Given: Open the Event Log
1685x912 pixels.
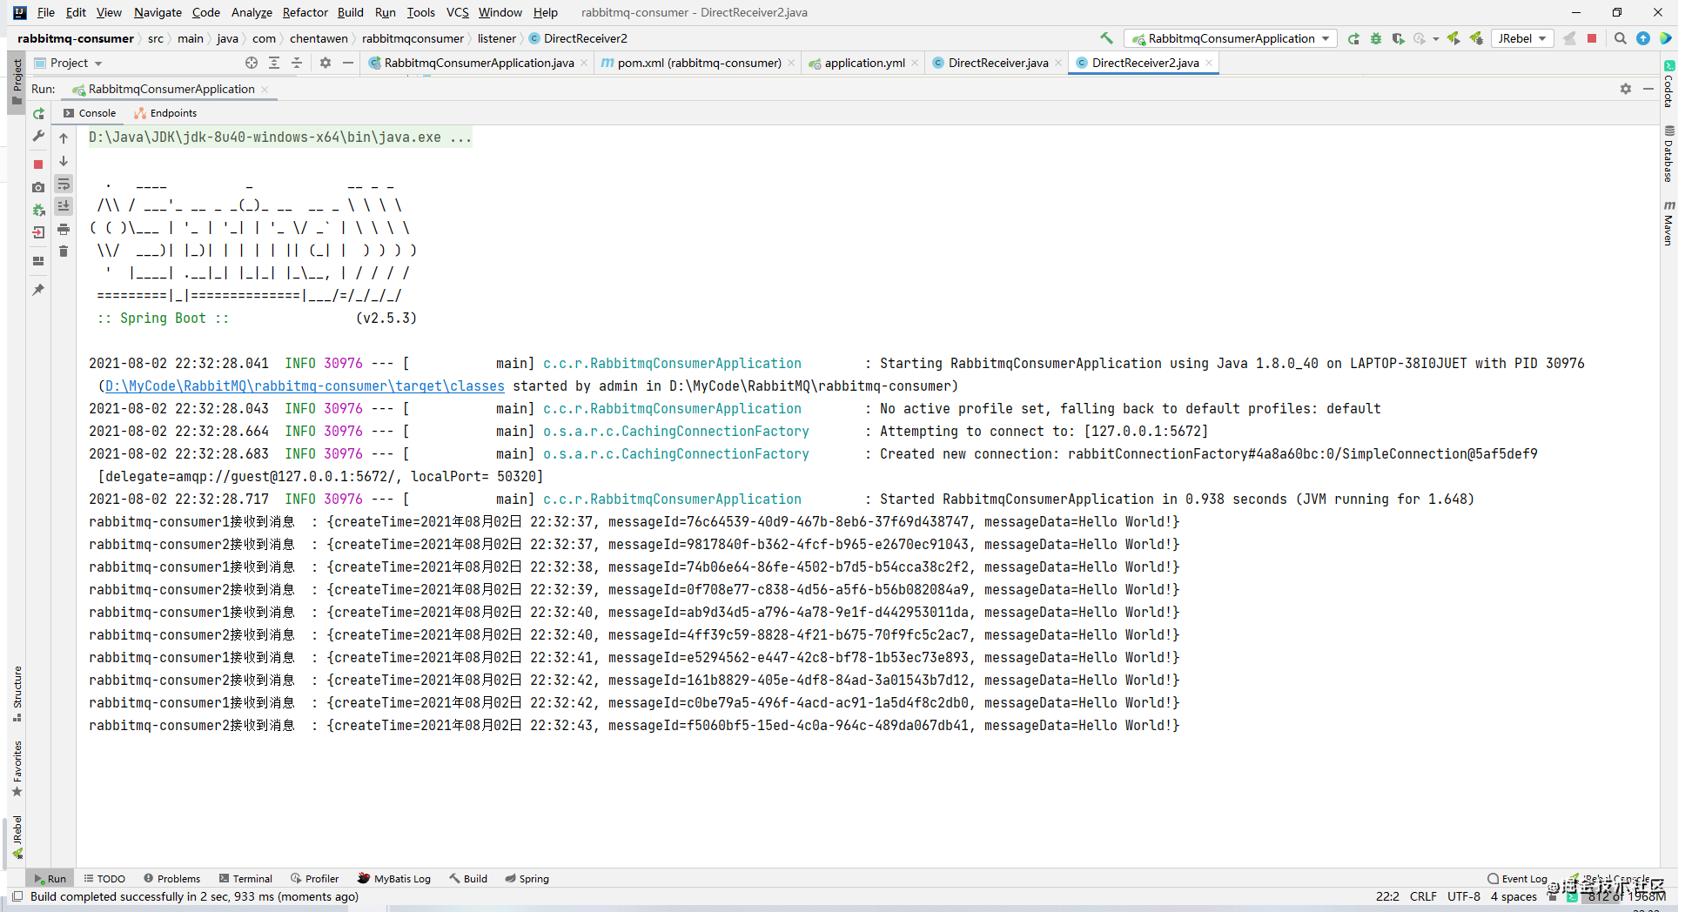Looking at the screenshot, I should (x=1517, y=878).
